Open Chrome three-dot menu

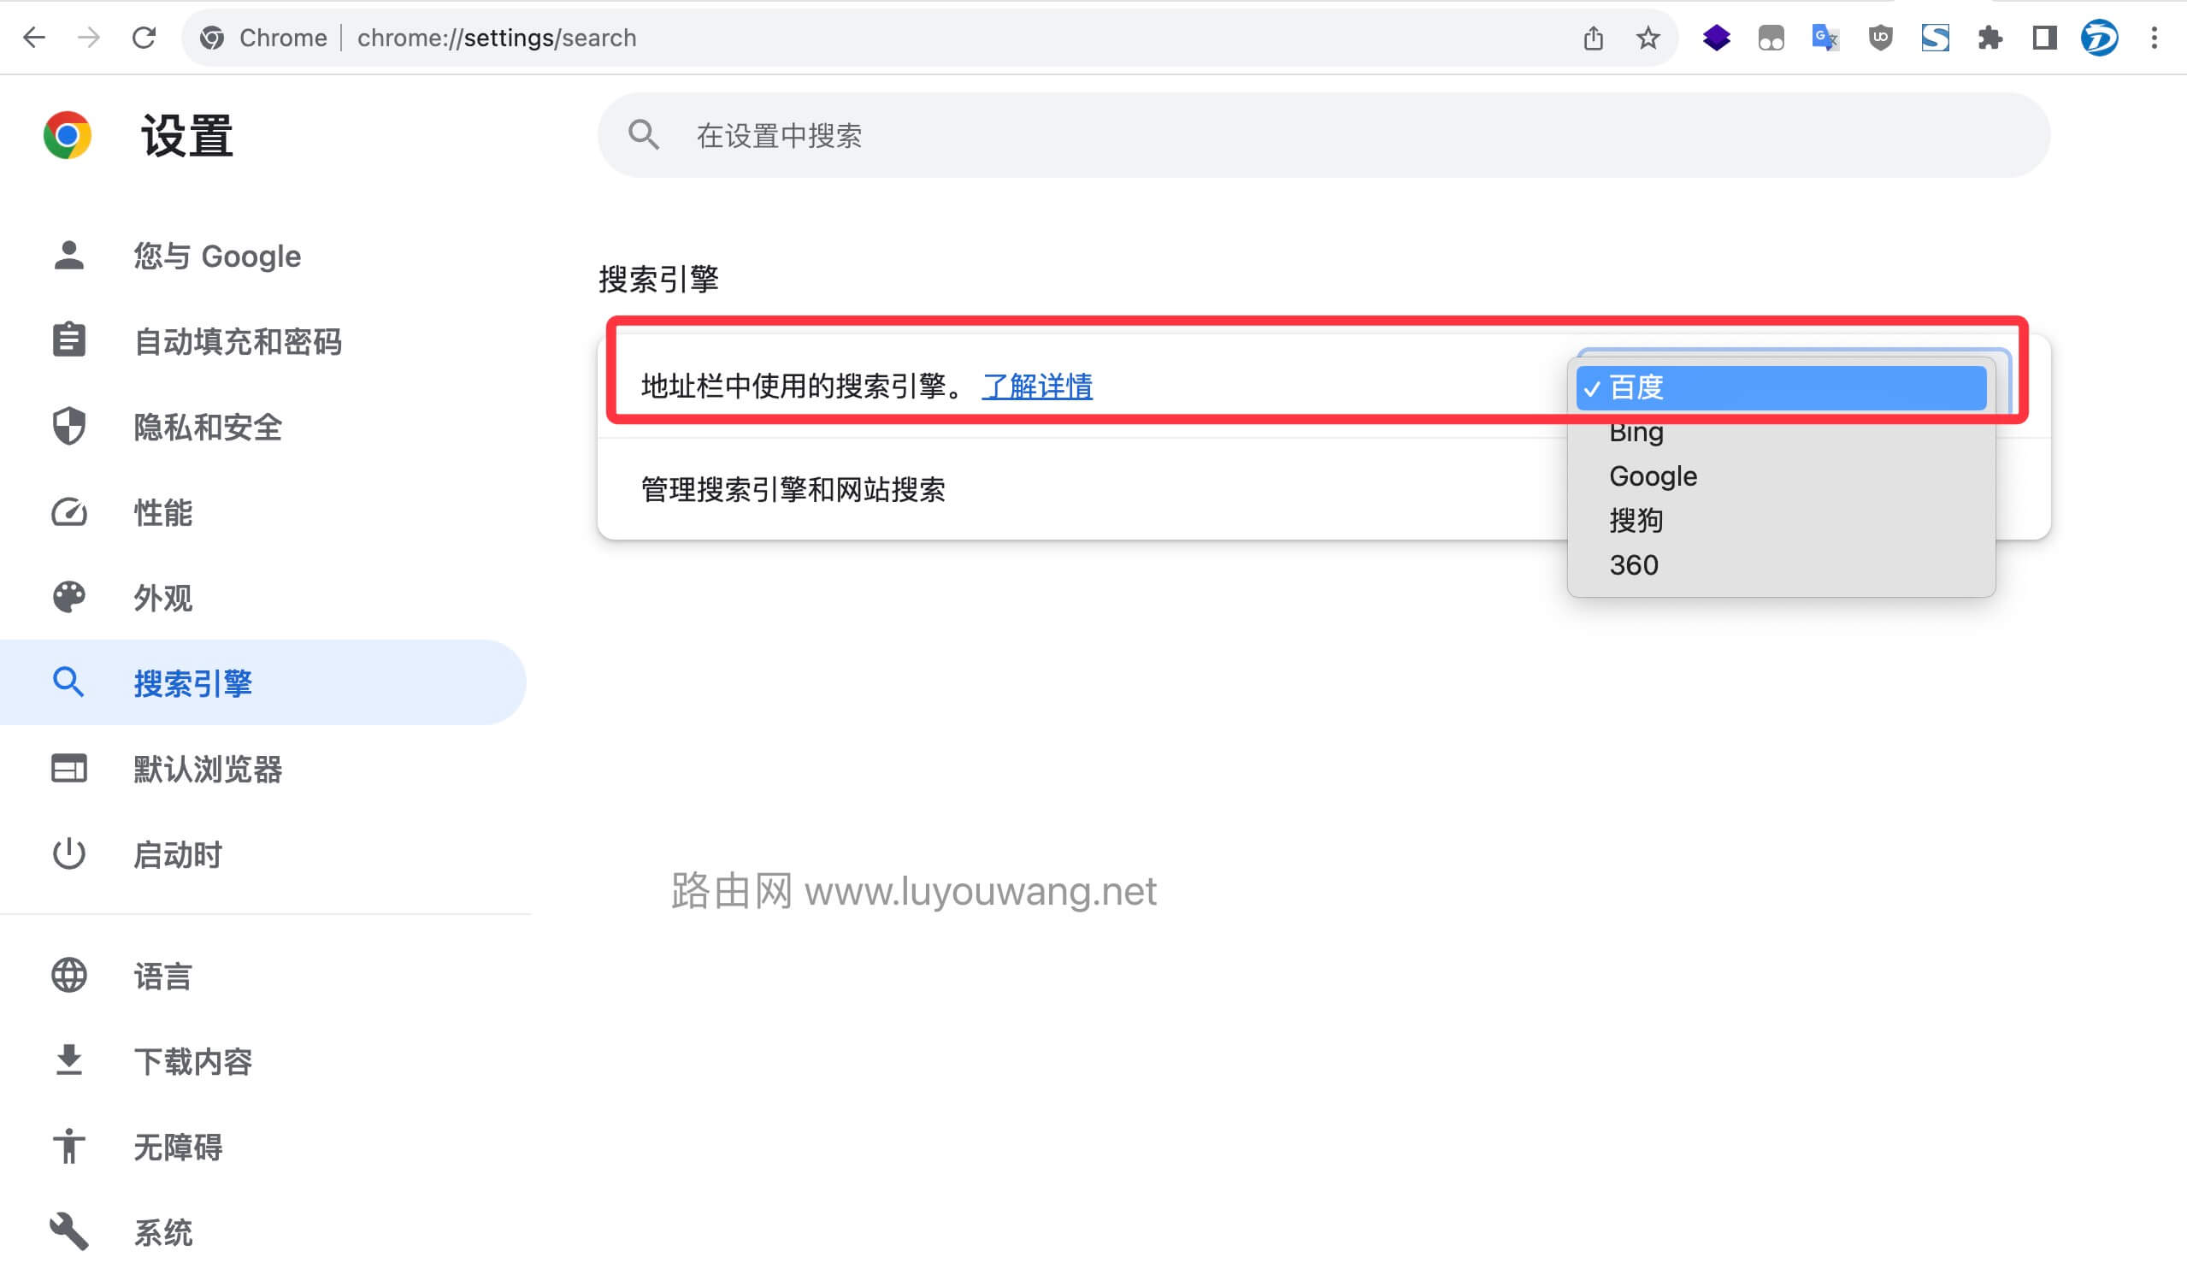point(2154,38)
